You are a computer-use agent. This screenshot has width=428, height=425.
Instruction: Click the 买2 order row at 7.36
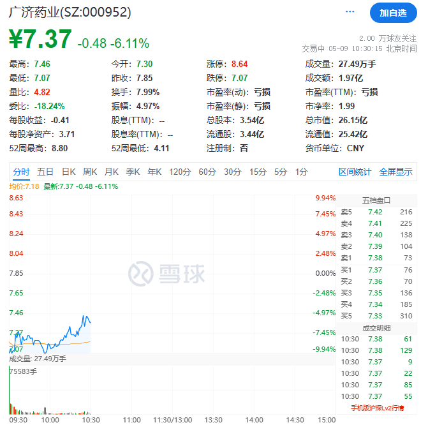(x=376, y=281)
